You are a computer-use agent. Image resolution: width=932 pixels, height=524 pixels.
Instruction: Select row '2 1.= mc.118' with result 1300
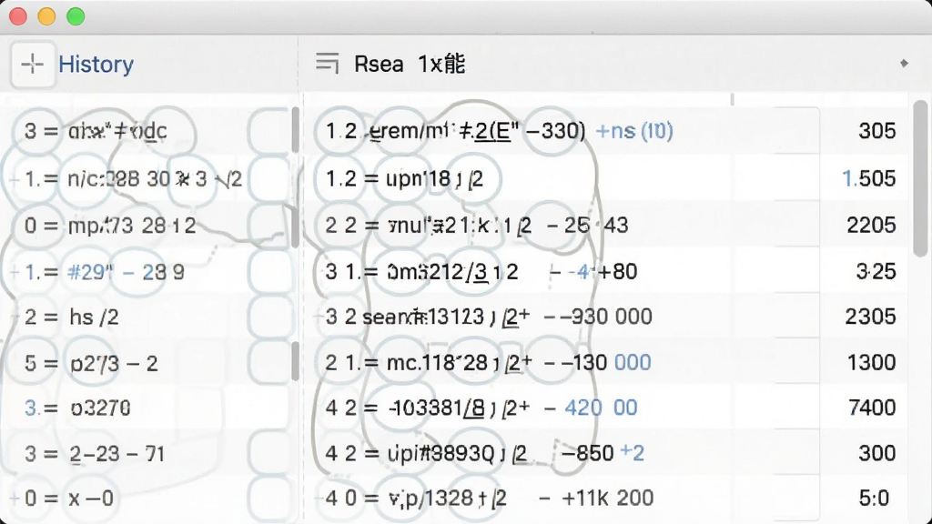click(606, 362)
